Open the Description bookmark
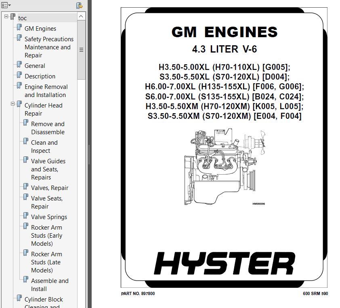 (40, 76)
